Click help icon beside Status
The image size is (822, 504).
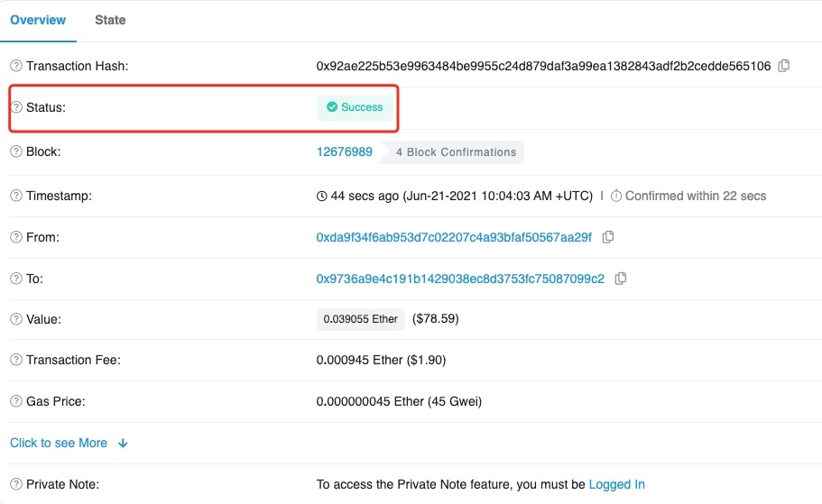coord(16,107)
